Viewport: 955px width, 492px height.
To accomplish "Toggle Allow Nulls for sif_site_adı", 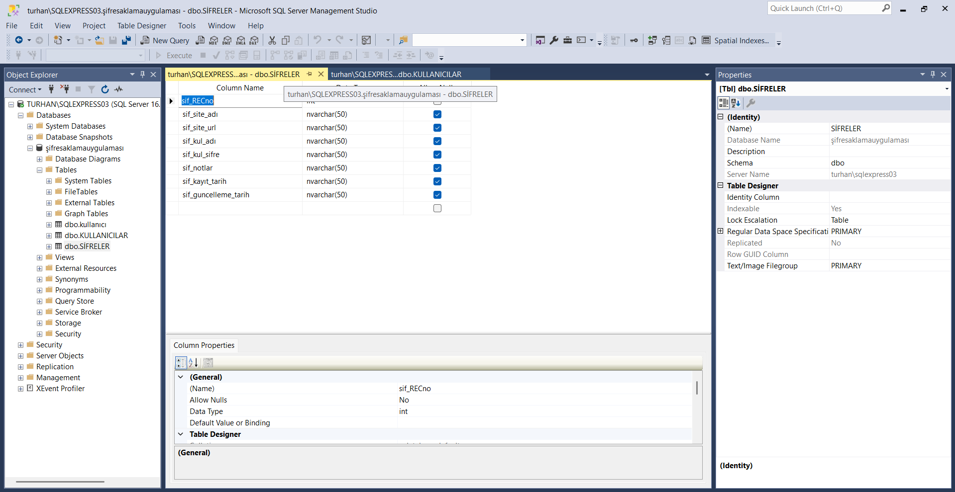I will 437,114.
